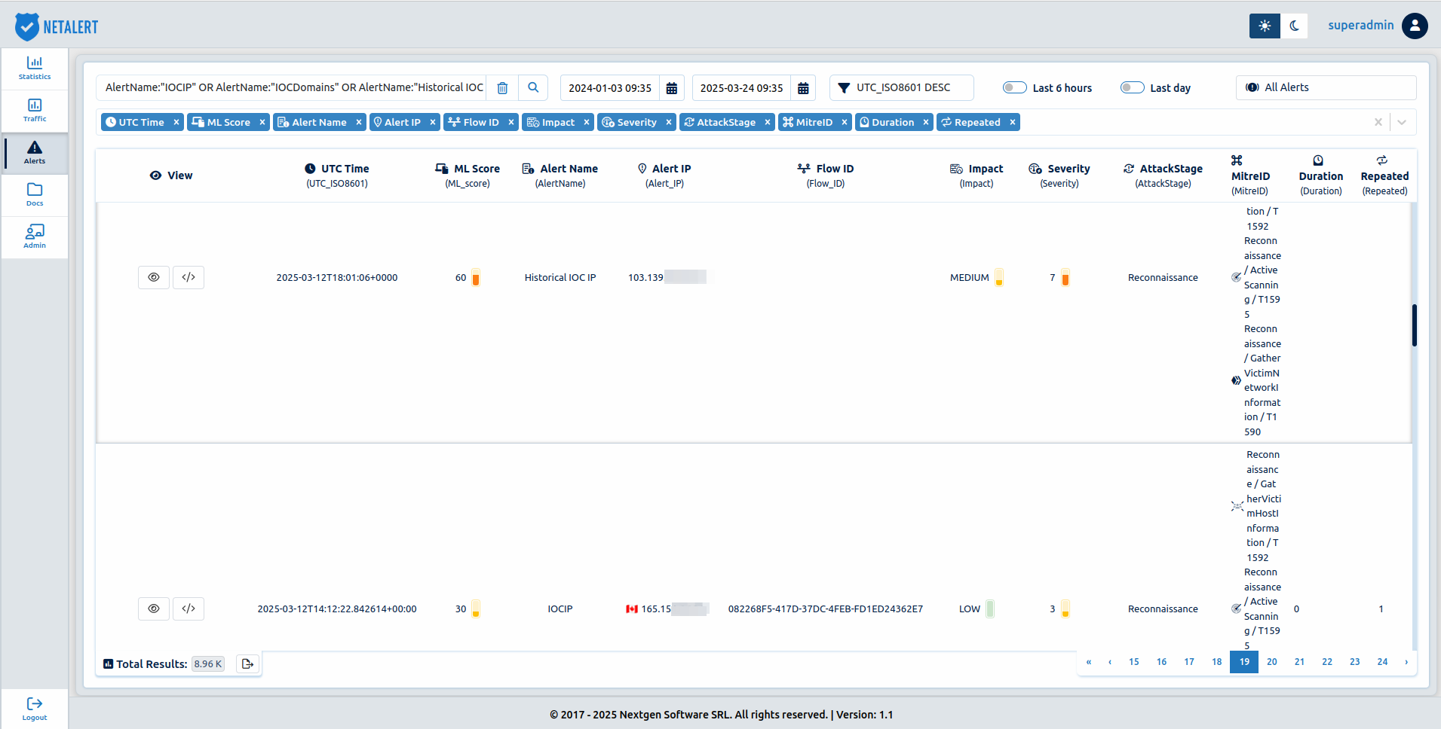Remove the Severity column tag
This screenshot has height=729, width=1441.
click(669, 122)
